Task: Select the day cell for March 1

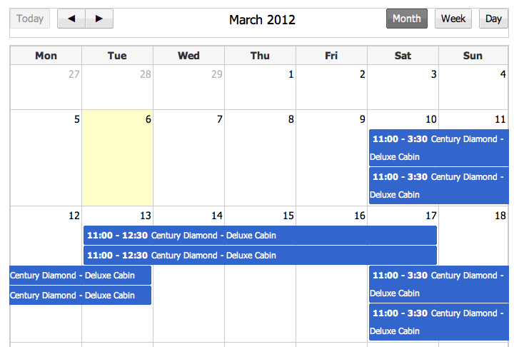Action: click(x=260, y=87)
